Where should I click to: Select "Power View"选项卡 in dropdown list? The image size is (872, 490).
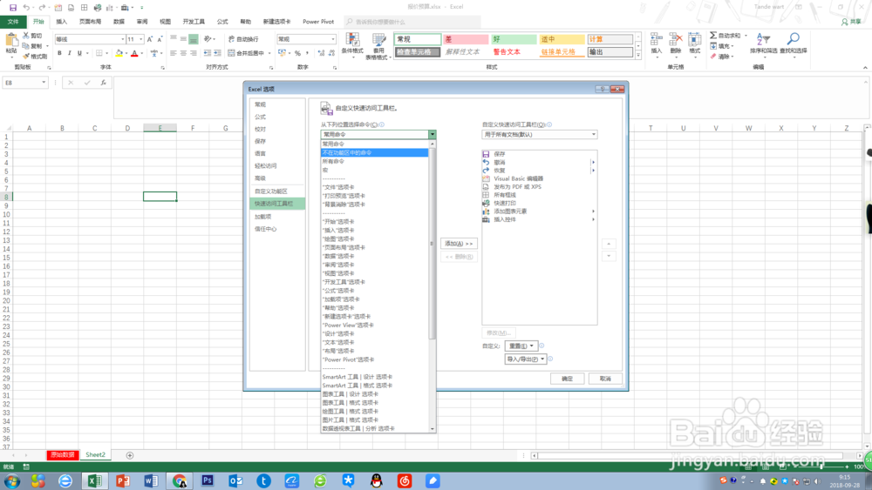pos(374,326)
